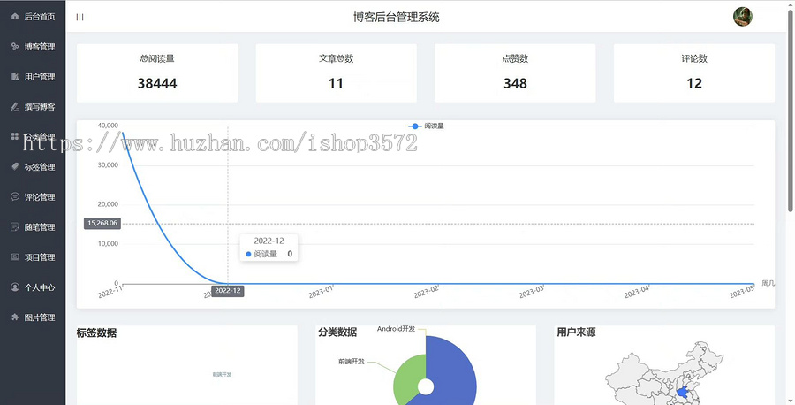
Task: Click the 随笔管理 note icon
Action: coord(15,227)
